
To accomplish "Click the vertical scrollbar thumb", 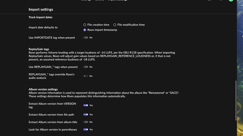I will pyautogui.click(x=236, y=101).
